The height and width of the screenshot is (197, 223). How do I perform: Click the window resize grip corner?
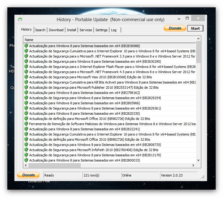203,177
